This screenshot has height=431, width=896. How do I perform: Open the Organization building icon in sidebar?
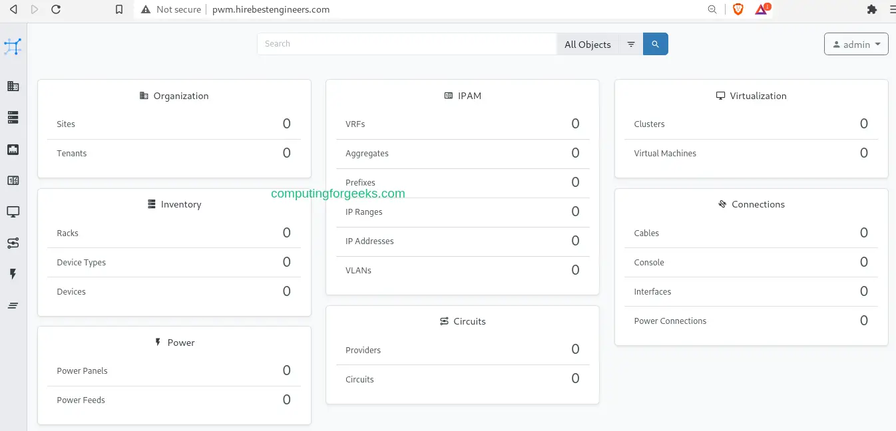13,86
